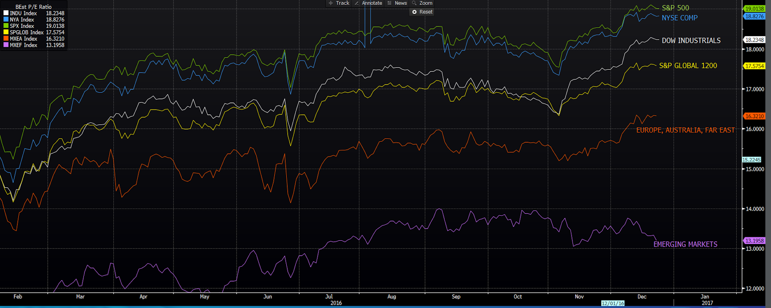This screenshot has height=308, width=771.
Task: Click the Sep label on time axis
Action: tap(456, 297)
